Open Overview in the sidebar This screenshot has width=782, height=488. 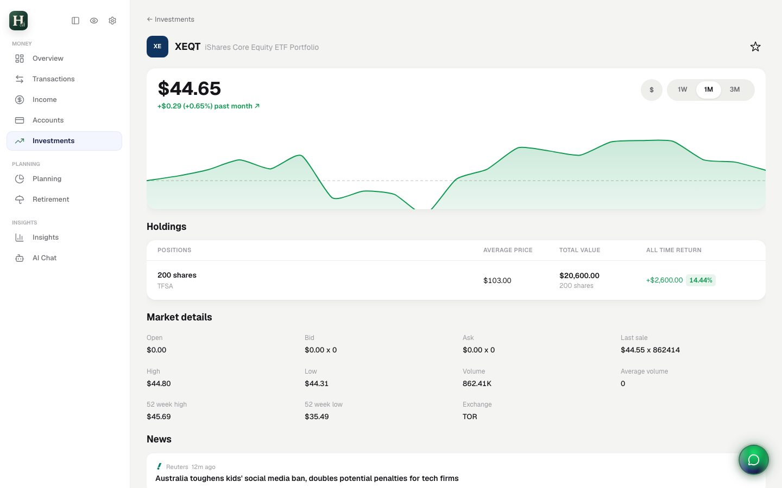tap(64, 59)
